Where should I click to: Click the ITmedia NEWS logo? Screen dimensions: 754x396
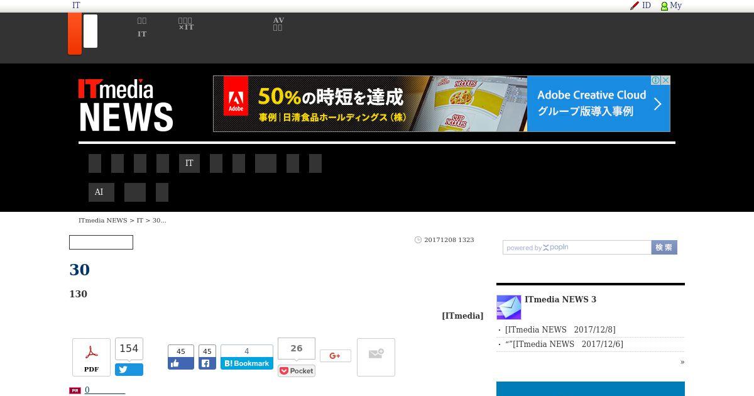coord(126,105)
